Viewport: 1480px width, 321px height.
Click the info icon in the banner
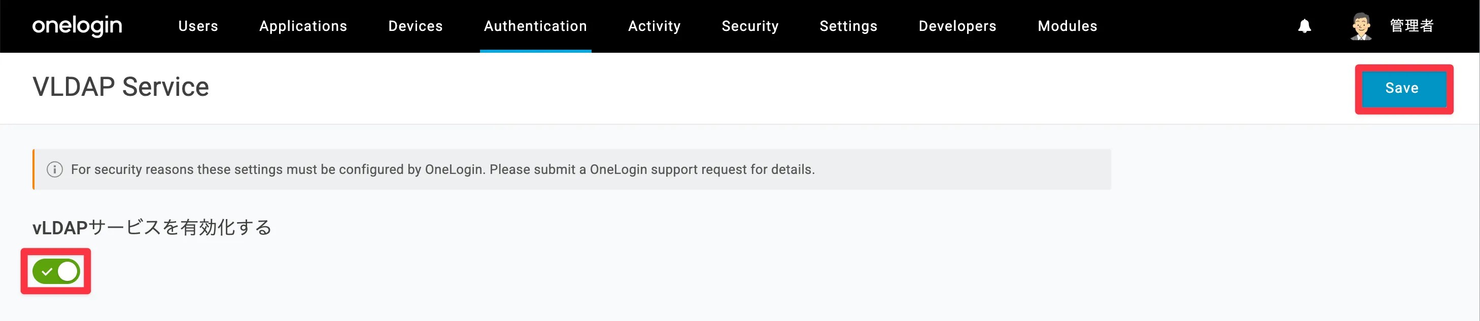coord(55,169)
